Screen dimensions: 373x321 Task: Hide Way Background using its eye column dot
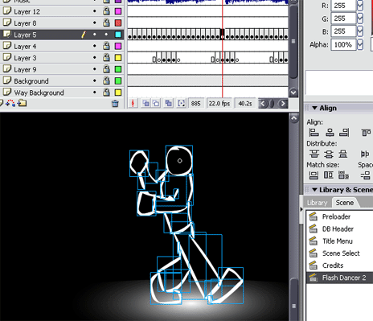click(95, 92)
